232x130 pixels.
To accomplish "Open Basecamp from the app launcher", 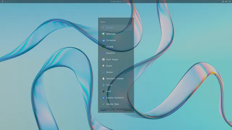I will point(116,34).
